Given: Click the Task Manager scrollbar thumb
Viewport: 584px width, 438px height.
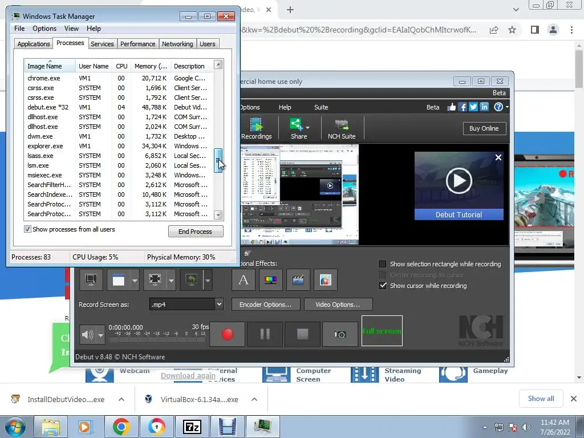Looking at the screenshot, I should [x=218, y=160].
